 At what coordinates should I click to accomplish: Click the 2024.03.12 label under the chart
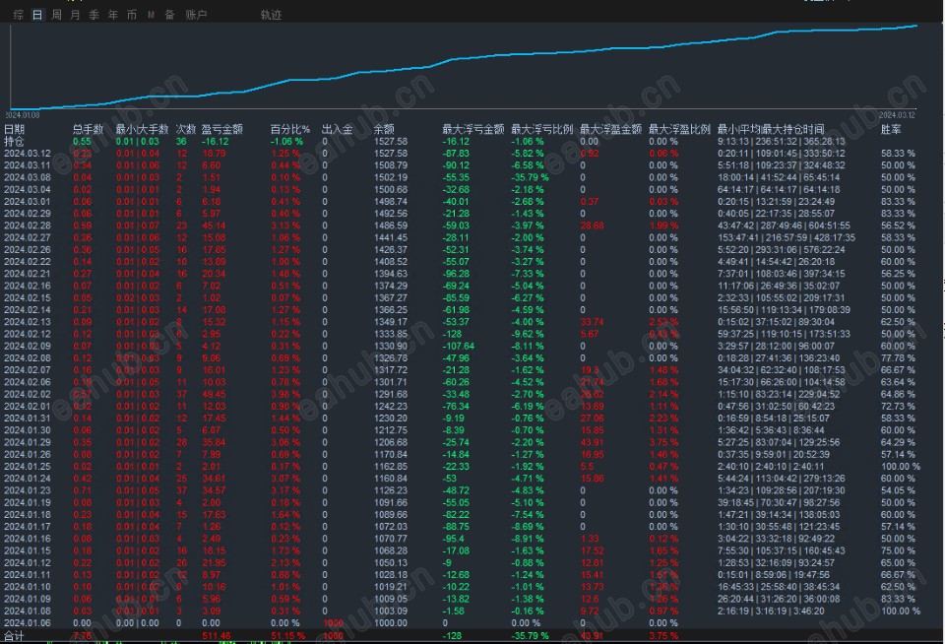pos(897,114)
